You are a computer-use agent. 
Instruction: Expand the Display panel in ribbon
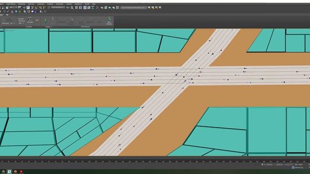click(48, 27)
